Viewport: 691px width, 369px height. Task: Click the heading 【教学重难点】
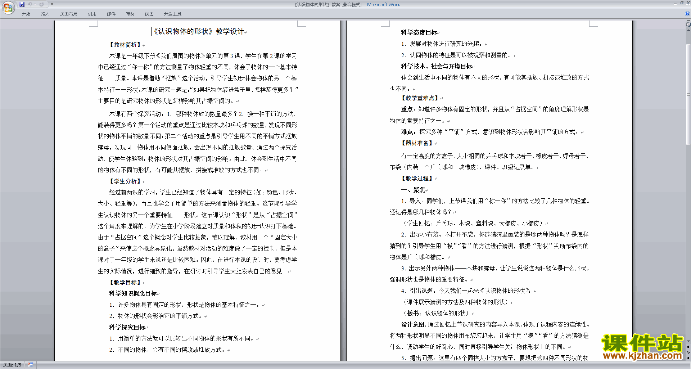(420, 98)
